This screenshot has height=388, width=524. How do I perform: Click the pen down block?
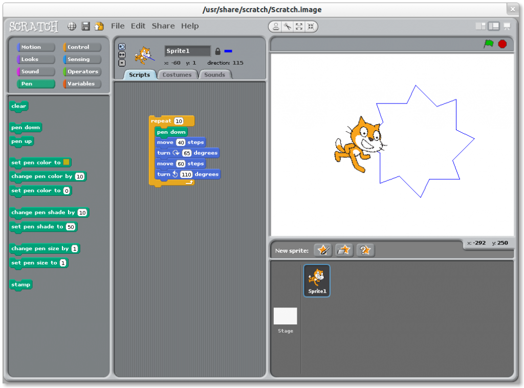pyautogui.click(x=26, y=127)
